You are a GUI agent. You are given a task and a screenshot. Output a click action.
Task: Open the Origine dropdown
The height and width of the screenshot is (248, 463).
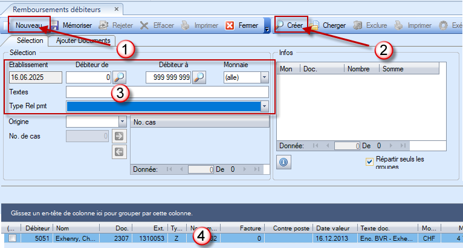(122, 122)
